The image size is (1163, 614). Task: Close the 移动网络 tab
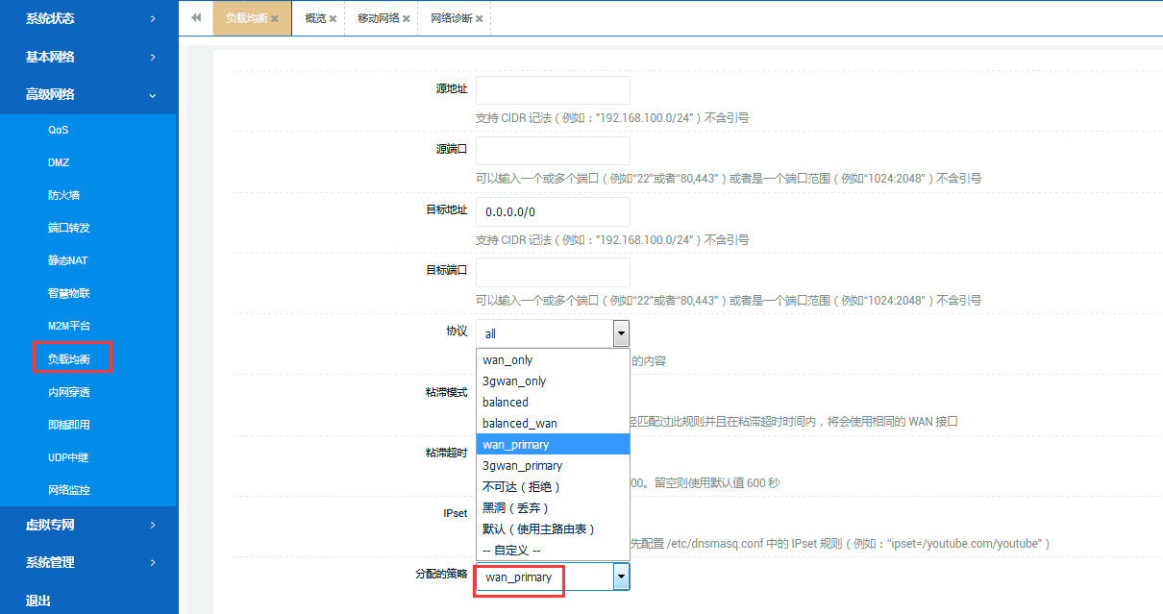[407, 19]
